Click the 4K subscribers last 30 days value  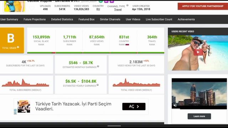[x=24, y=62]
